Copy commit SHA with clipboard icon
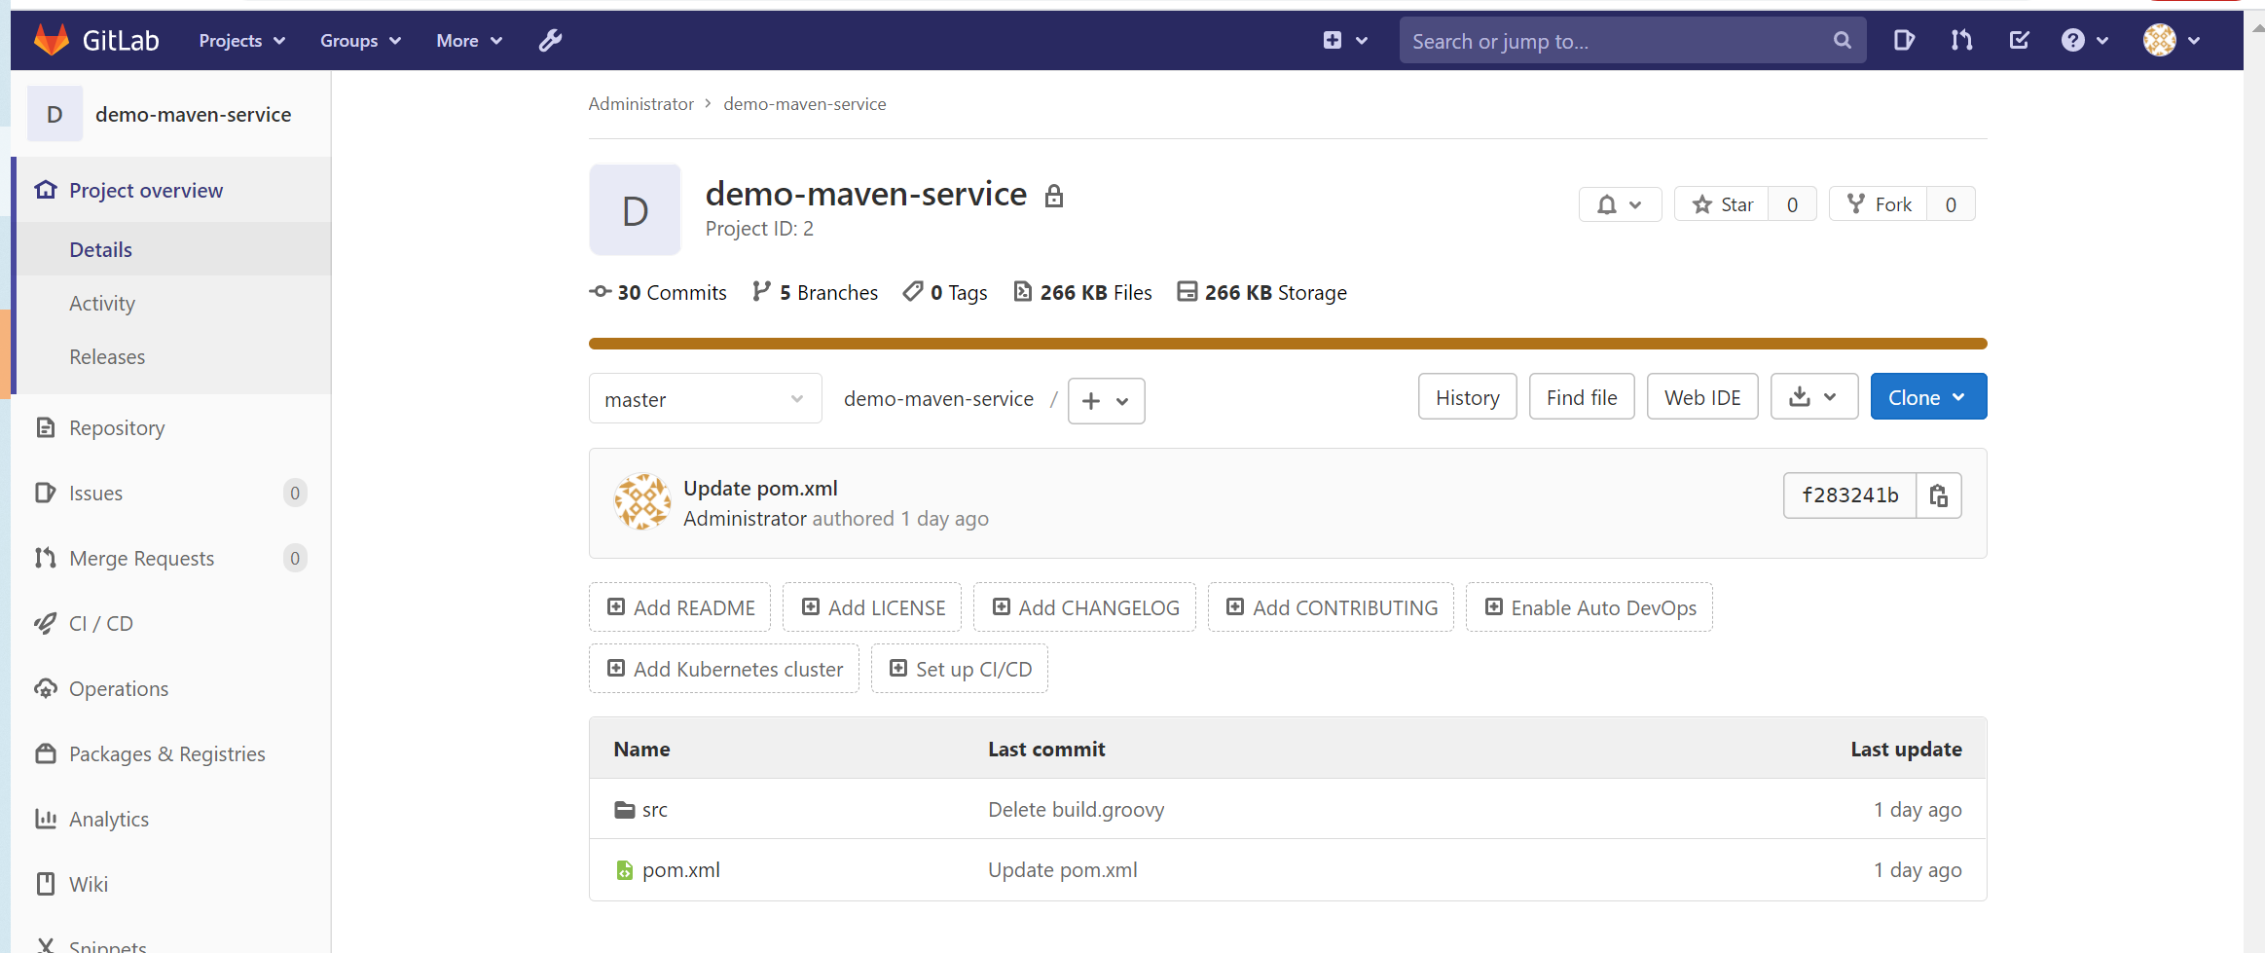 (1938, 495)
